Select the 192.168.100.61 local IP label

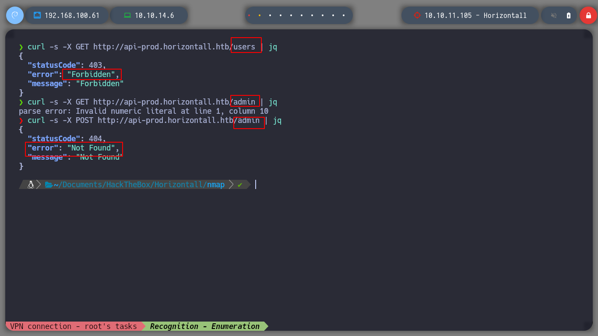coord(72,15)
